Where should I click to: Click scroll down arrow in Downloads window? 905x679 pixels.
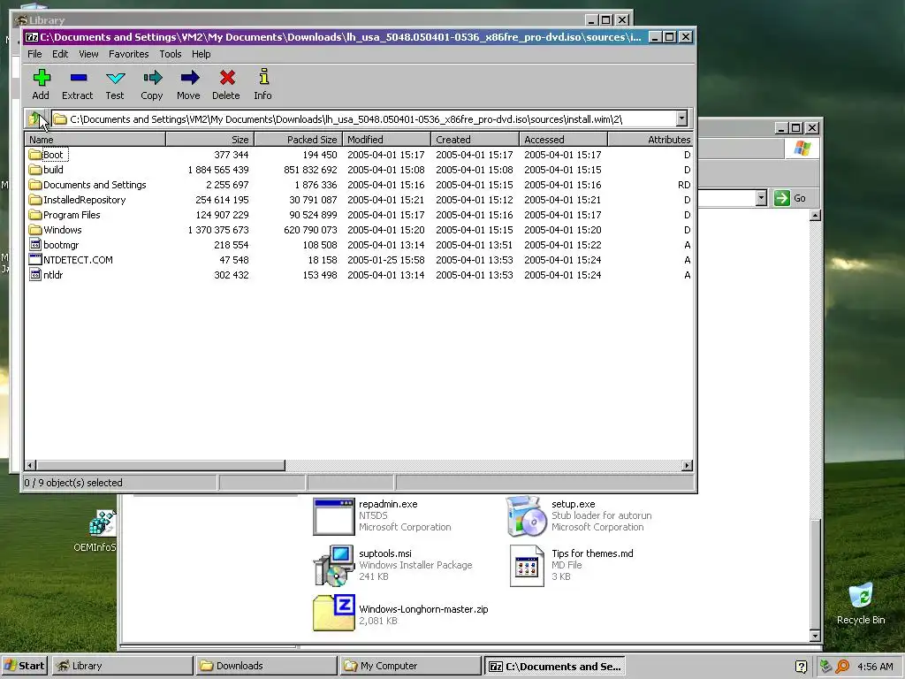point(815,636)
